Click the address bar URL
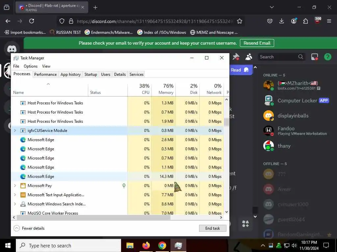 [155, 21]
